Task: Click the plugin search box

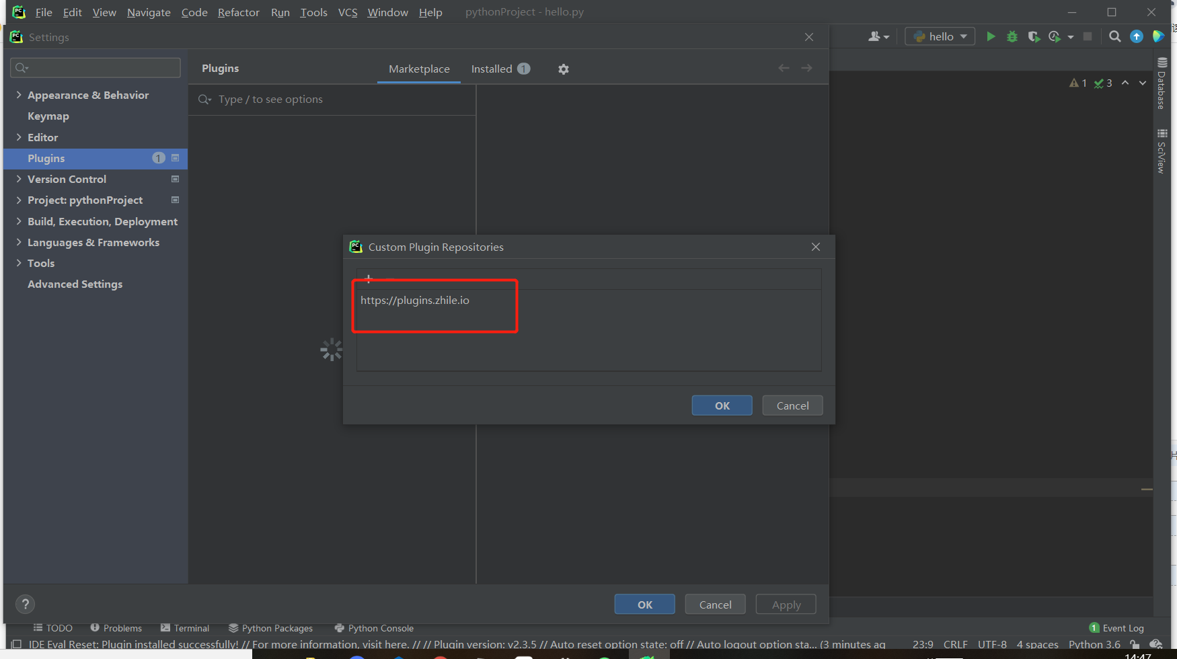Action: (x=332, y=100)
